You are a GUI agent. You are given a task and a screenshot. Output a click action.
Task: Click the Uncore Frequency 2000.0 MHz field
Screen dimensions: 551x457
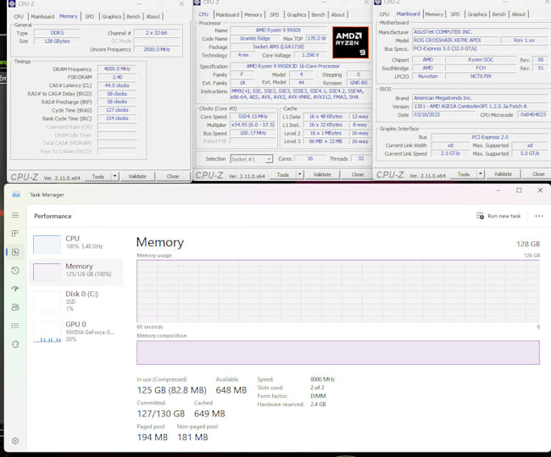click(x=157, y=49)
